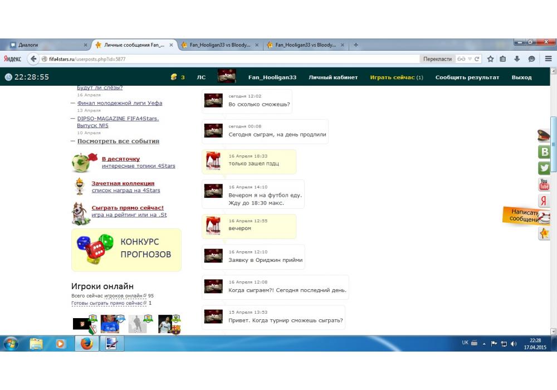Image resolution: width=557 pixels, height=390 pixels.
Task: Open Firefox hamburger menu
Action: tap(549, 58)
